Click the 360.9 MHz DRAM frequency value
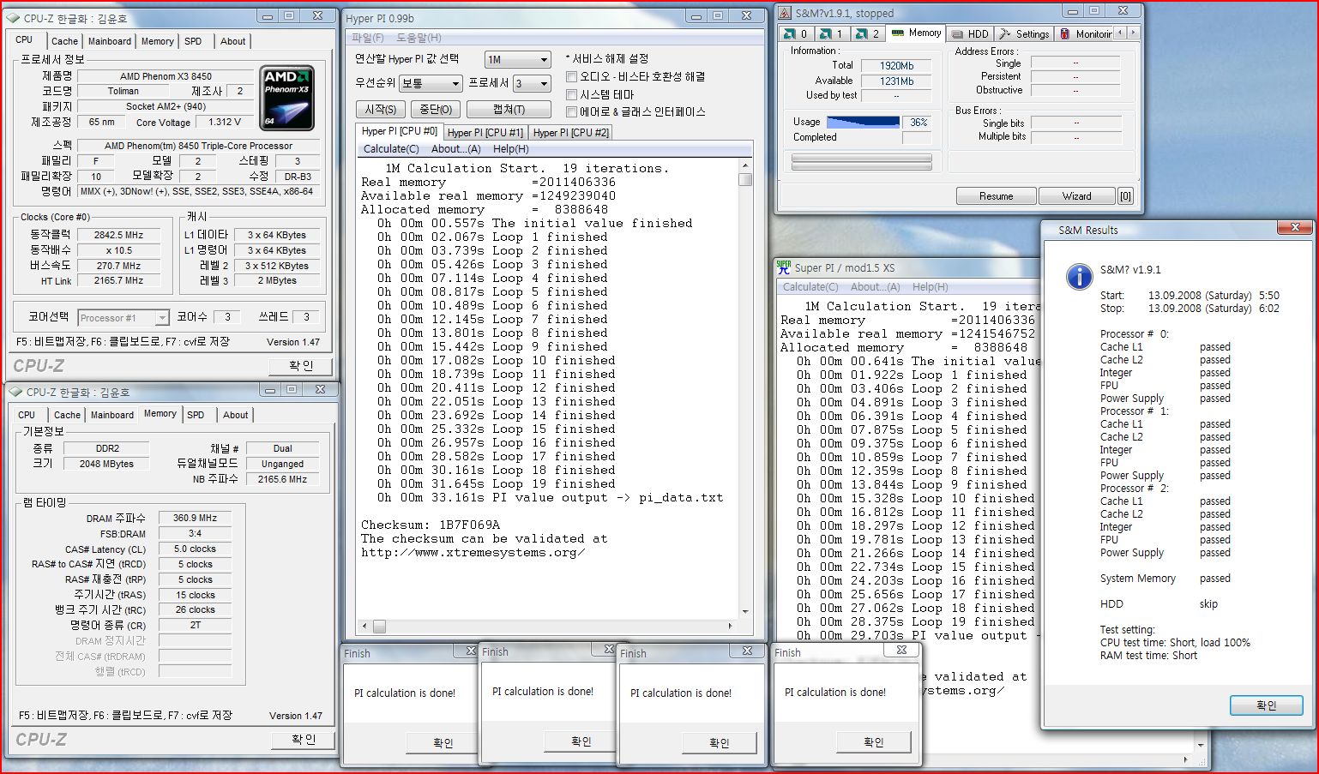The height and width of the screenshot is (774, 1319). point(195,519)
